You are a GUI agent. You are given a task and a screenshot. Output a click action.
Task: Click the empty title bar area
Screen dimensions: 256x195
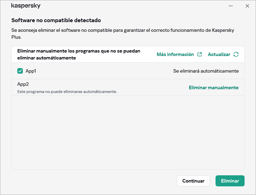tap(131, 6)
